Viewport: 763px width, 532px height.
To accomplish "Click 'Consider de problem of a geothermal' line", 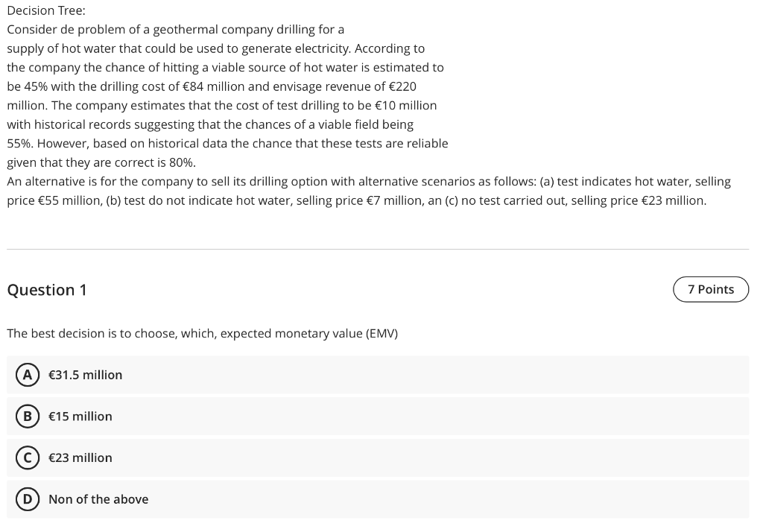I will click(x=175, y=30).
